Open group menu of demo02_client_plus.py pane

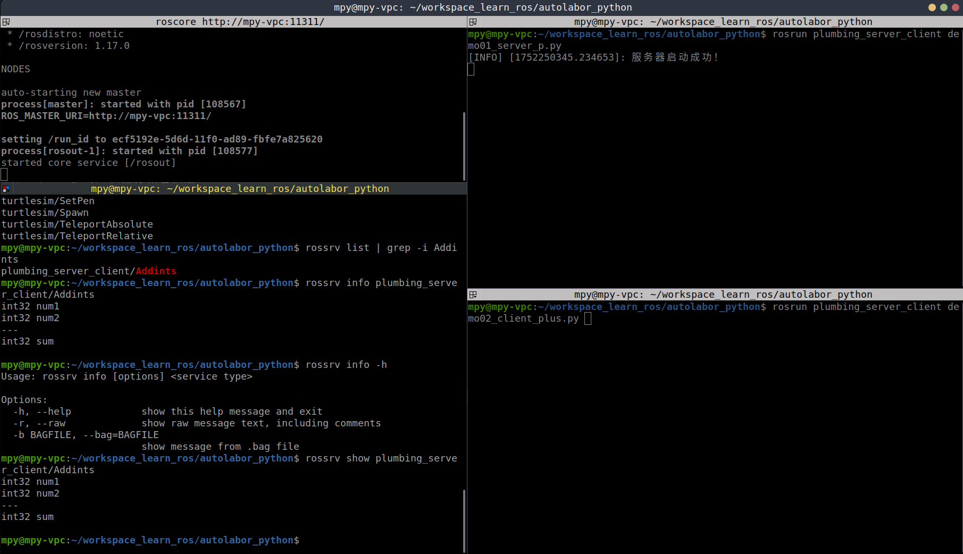[x=473, y=295]
